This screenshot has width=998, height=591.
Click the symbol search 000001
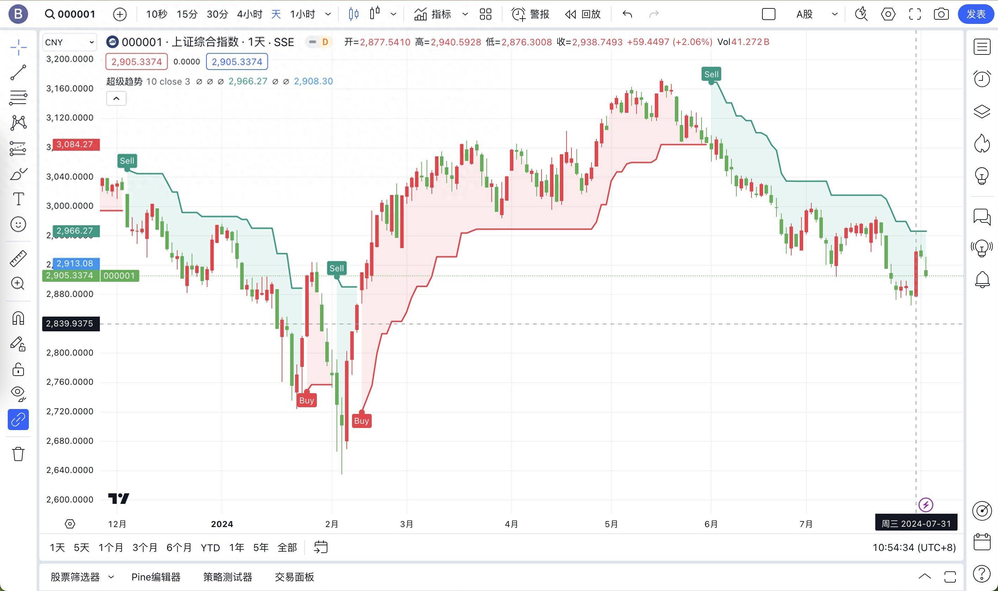tap(70, 14)
